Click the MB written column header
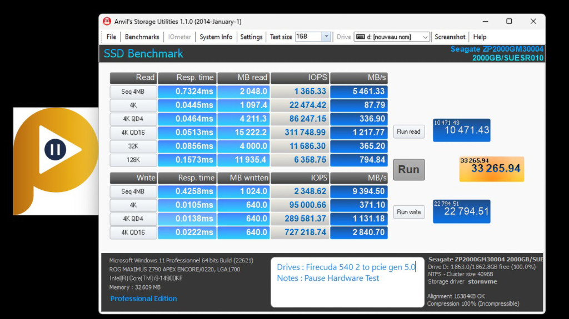 [x=243, y=178]
